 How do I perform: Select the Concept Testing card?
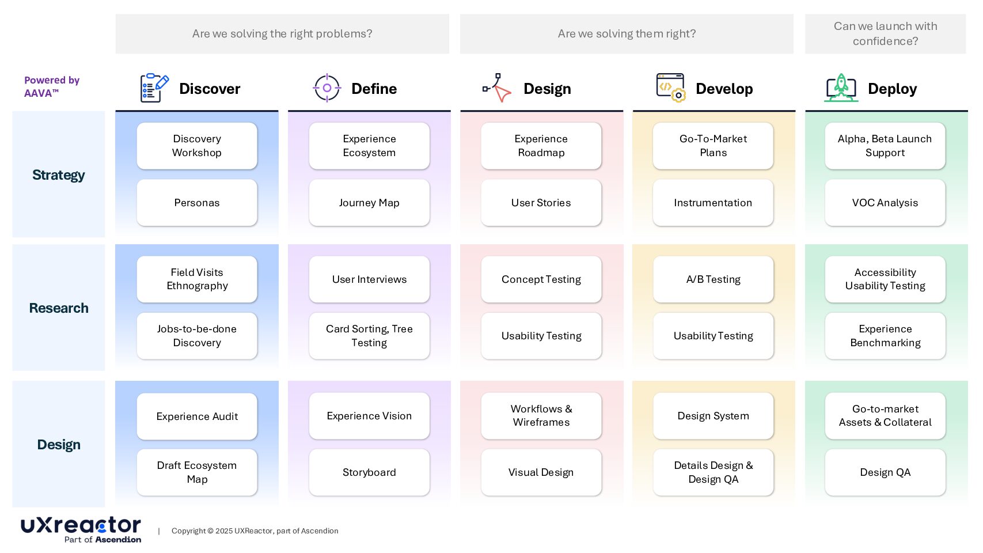pos(541,279)
